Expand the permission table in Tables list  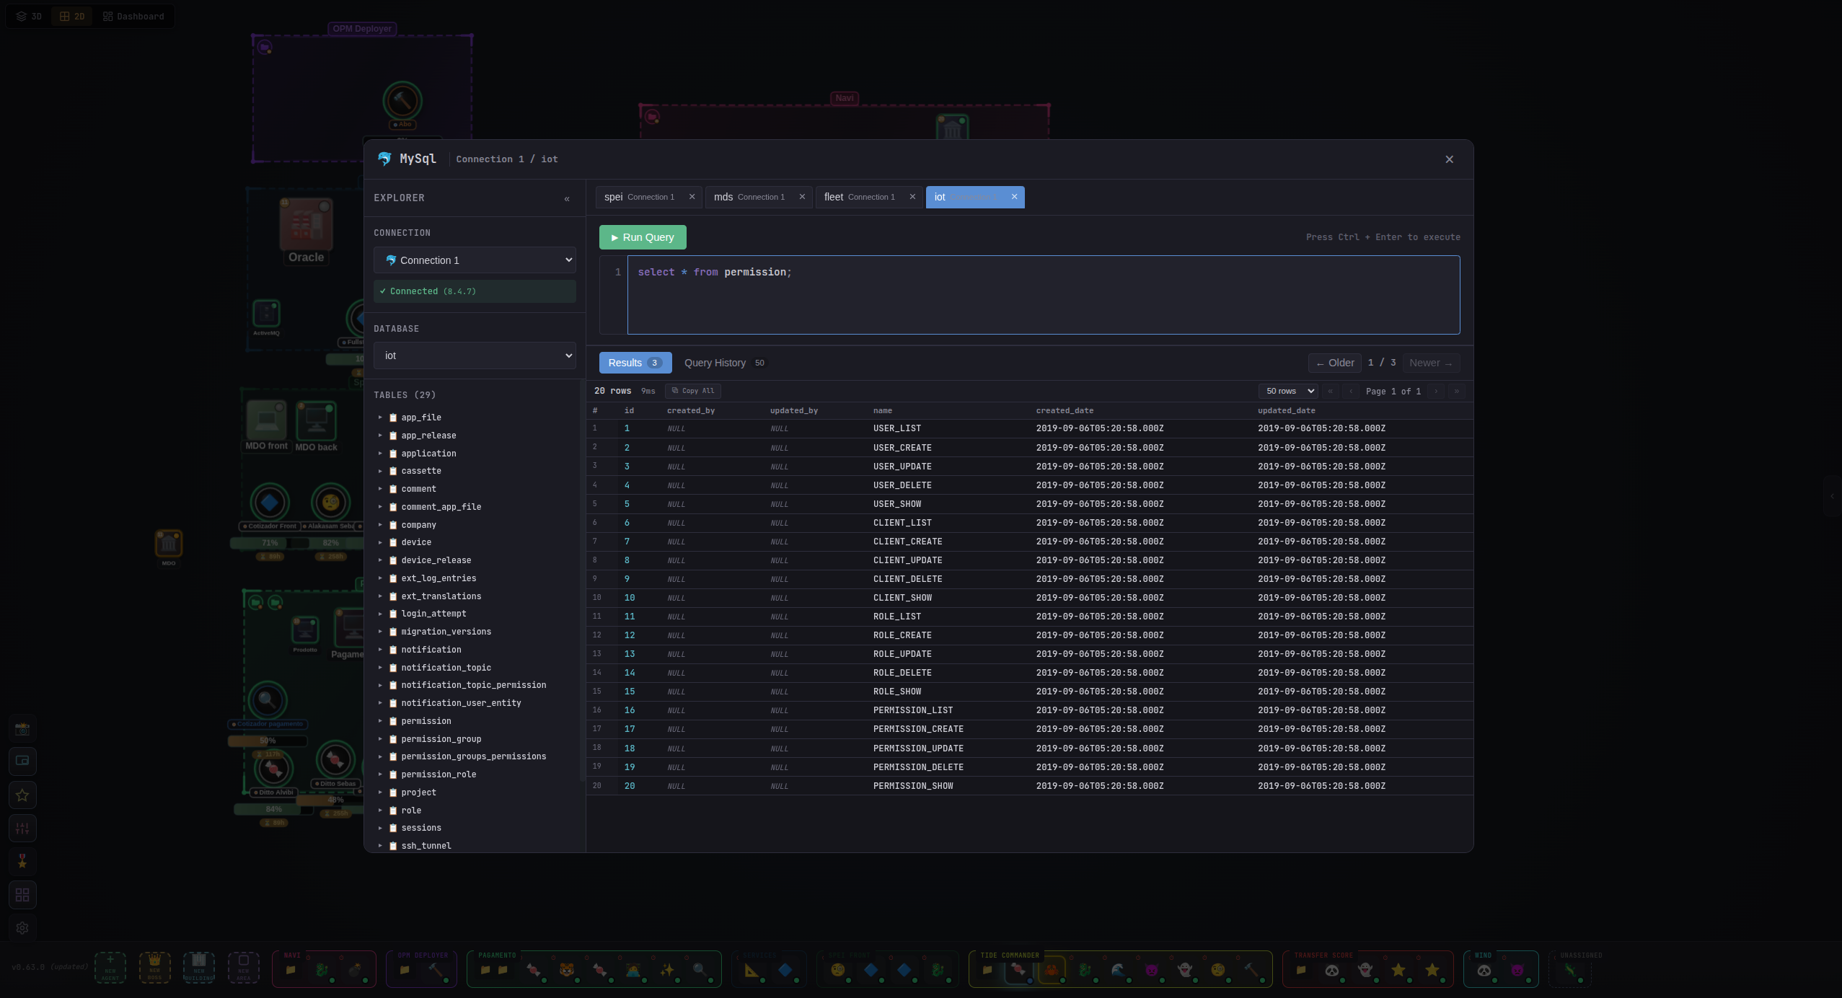click(382, 720)
